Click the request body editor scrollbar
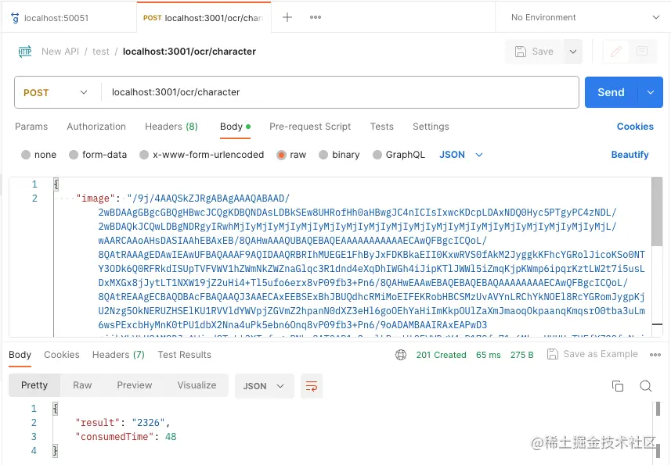Image resolution: width=671 pixels, height=465 pixels. 656,212
